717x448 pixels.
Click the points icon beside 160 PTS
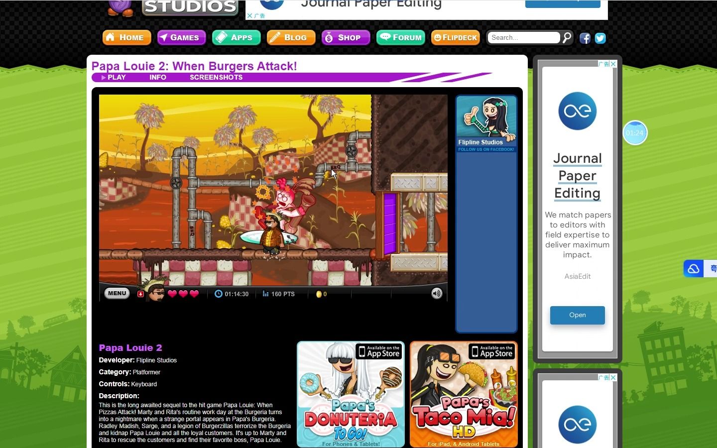(266, 294)
